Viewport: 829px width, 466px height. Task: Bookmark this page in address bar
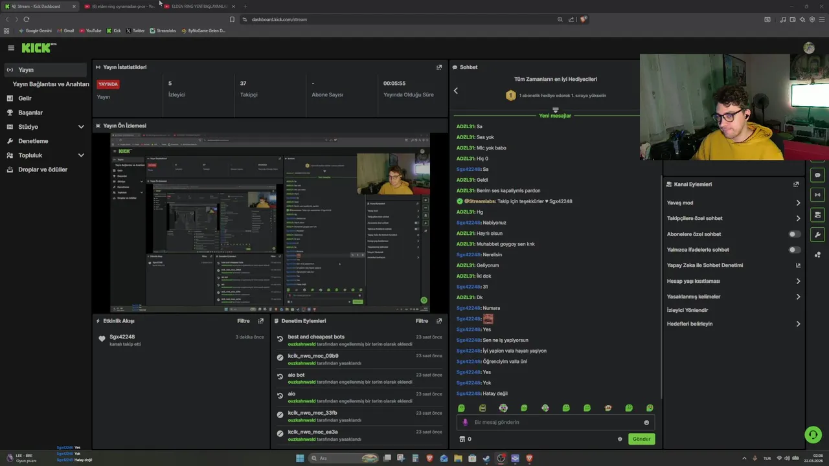pyautogui.click(x=232, y=19)
